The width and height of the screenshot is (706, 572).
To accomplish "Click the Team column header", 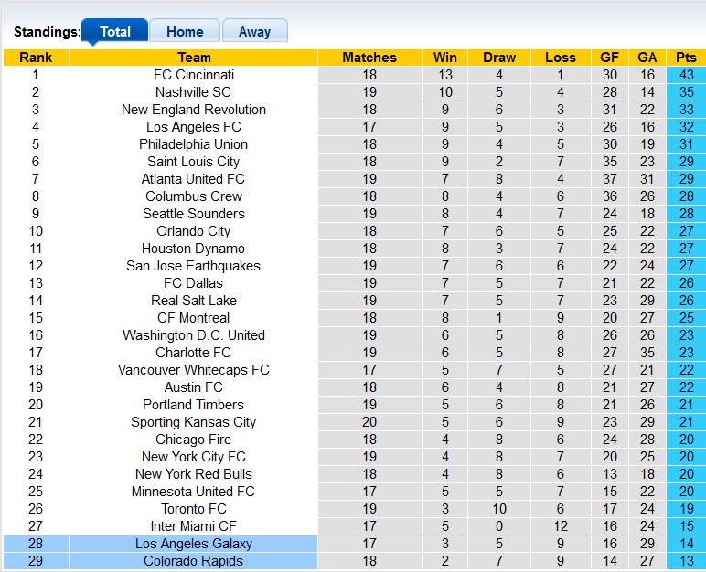I will point(194,58).
